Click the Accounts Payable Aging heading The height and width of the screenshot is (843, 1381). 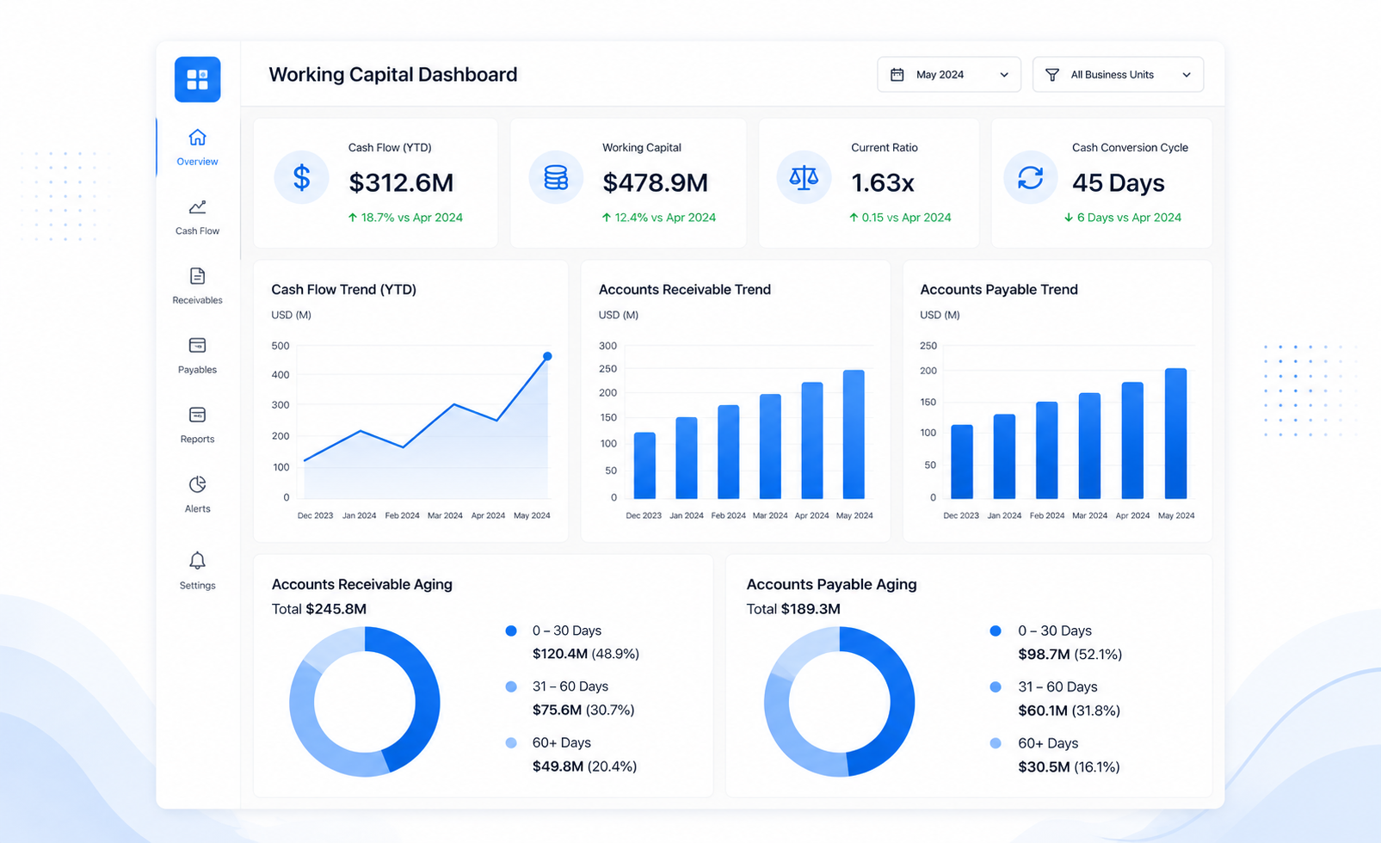click(x=832, y=584)
